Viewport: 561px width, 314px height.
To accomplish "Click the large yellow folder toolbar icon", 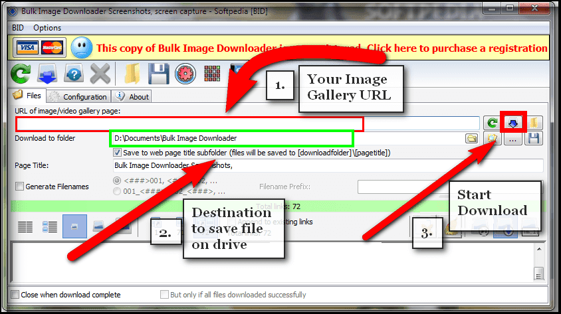I will click(132, 74).
